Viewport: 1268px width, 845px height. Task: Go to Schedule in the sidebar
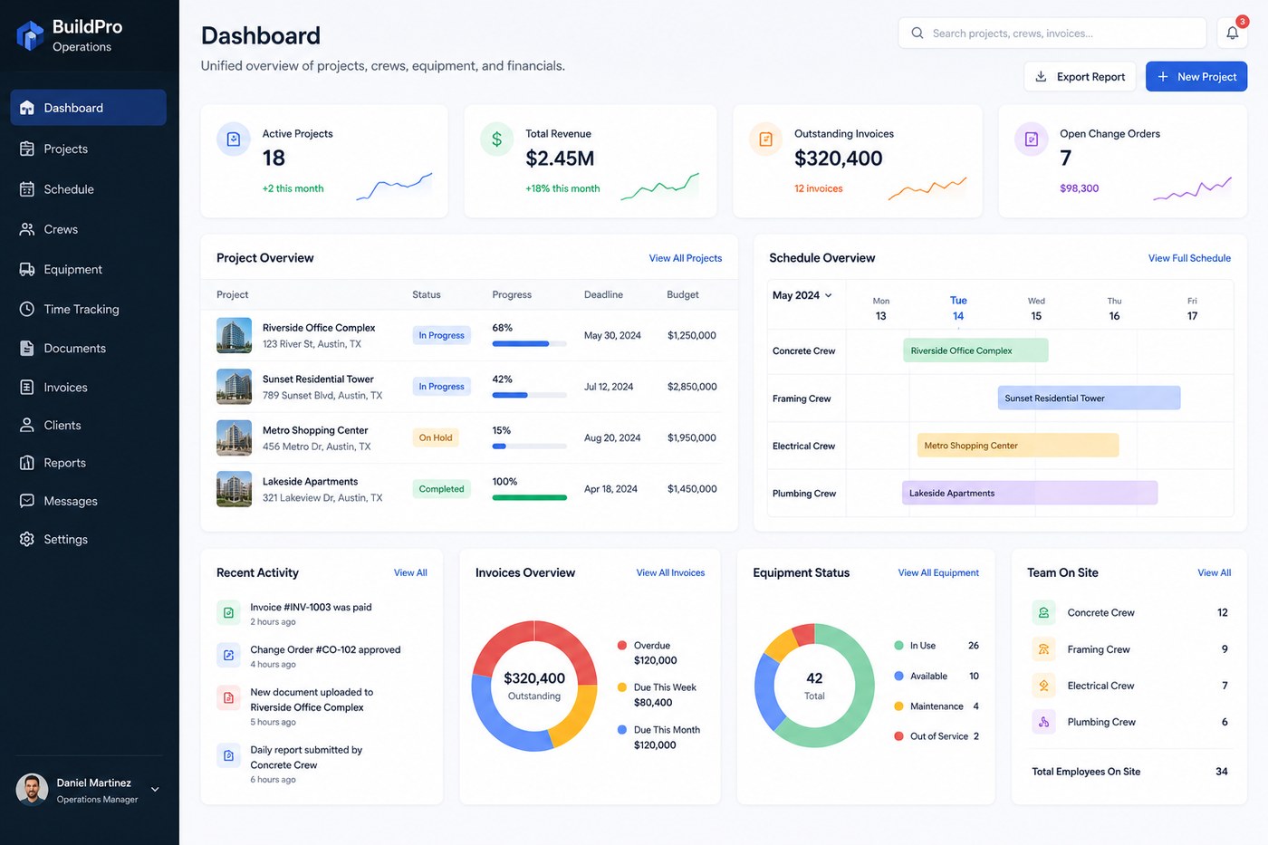(x=89, y=189)
